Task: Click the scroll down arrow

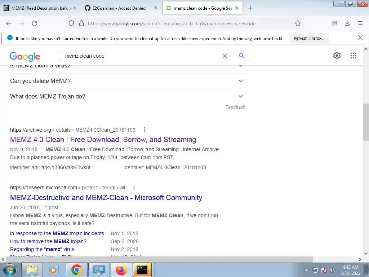Action: tap(366, 254)
